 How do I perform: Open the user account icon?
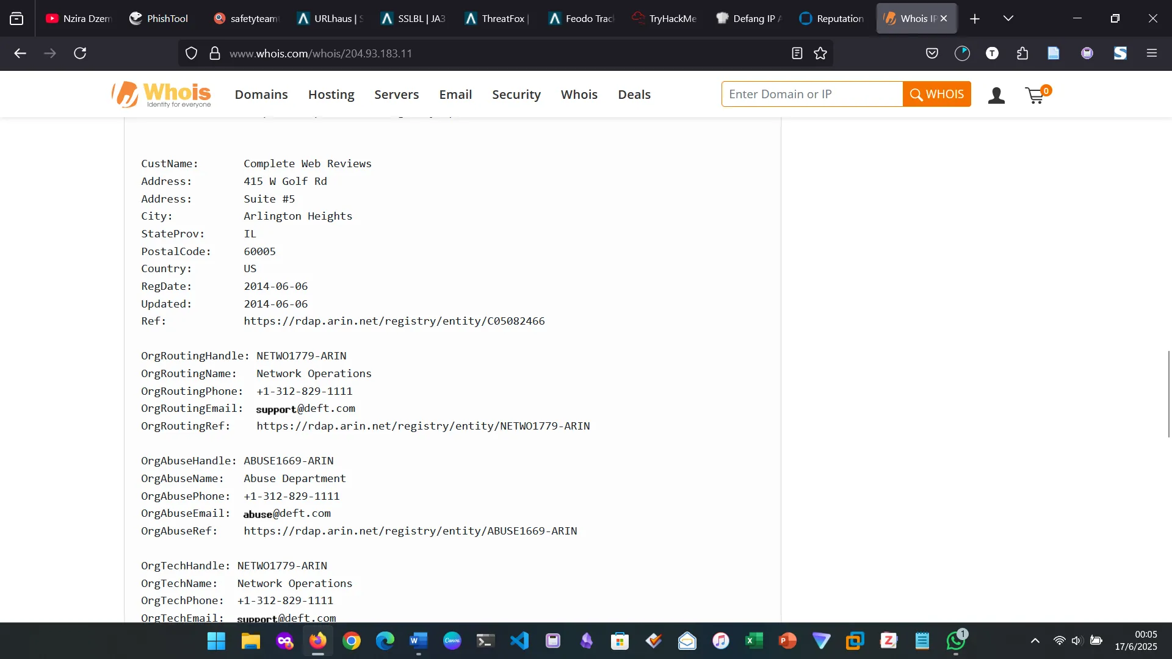pyautogui.click(x=996, y=95)
